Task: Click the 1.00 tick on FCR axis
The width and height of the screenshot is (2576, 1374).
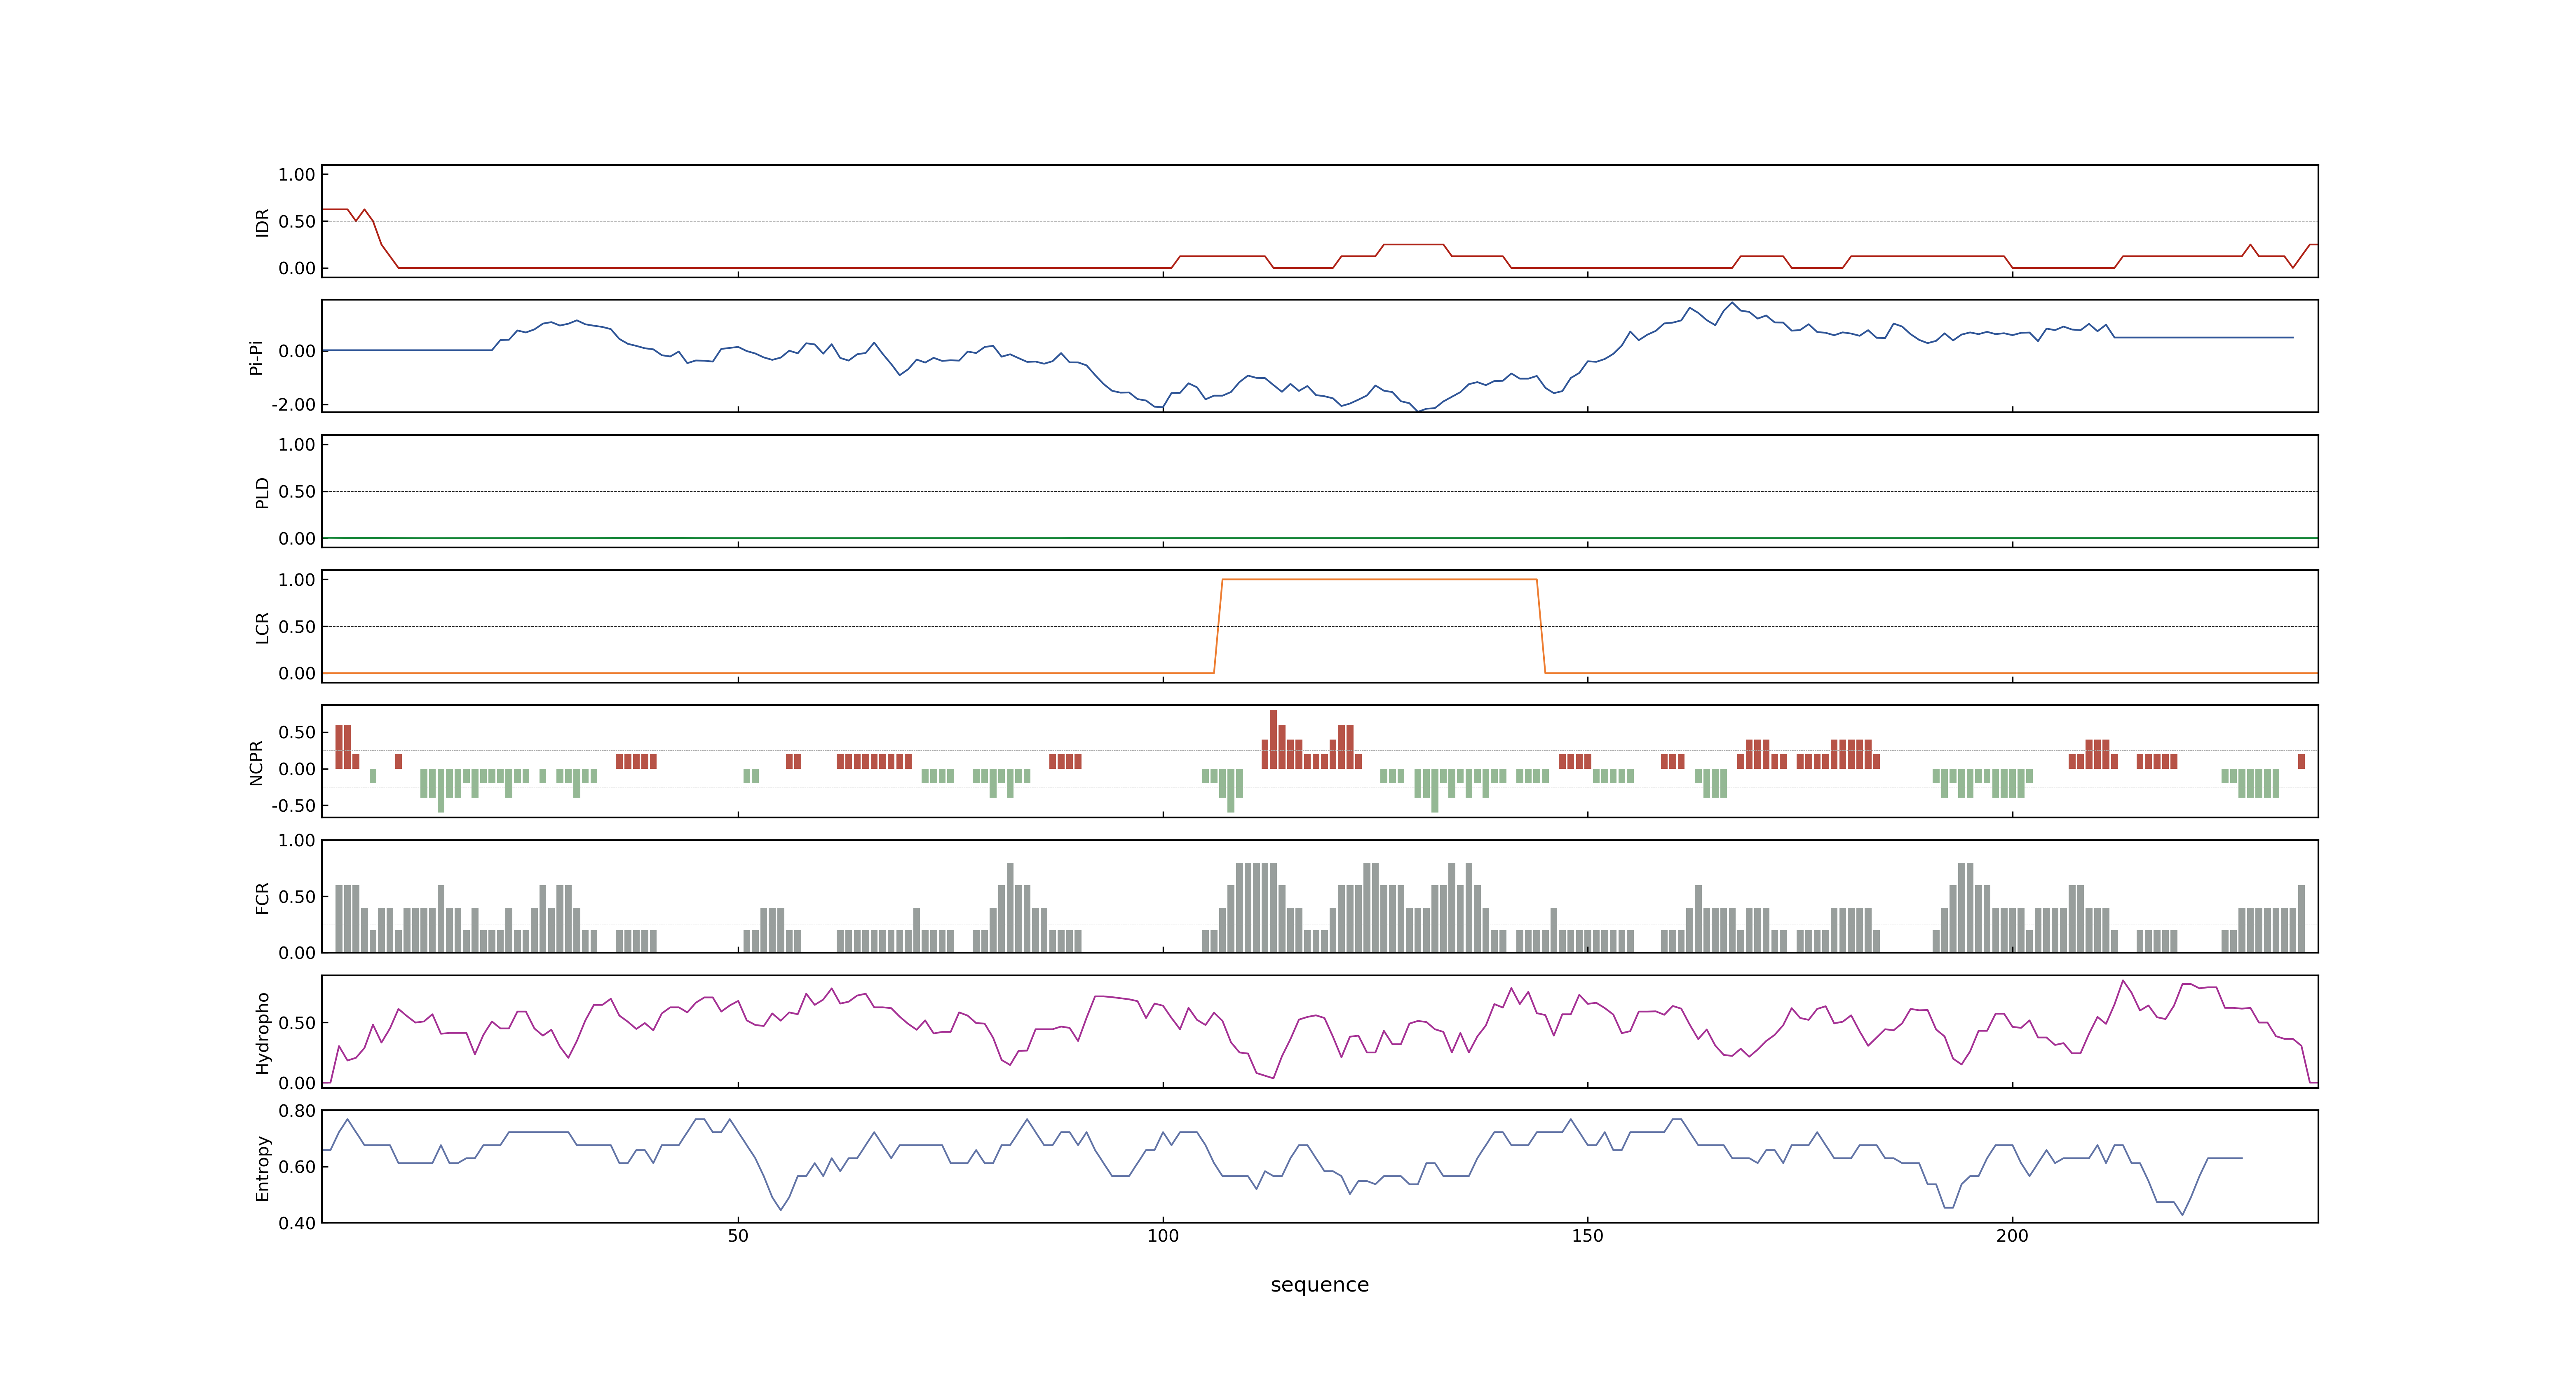Action: (297, 841)
